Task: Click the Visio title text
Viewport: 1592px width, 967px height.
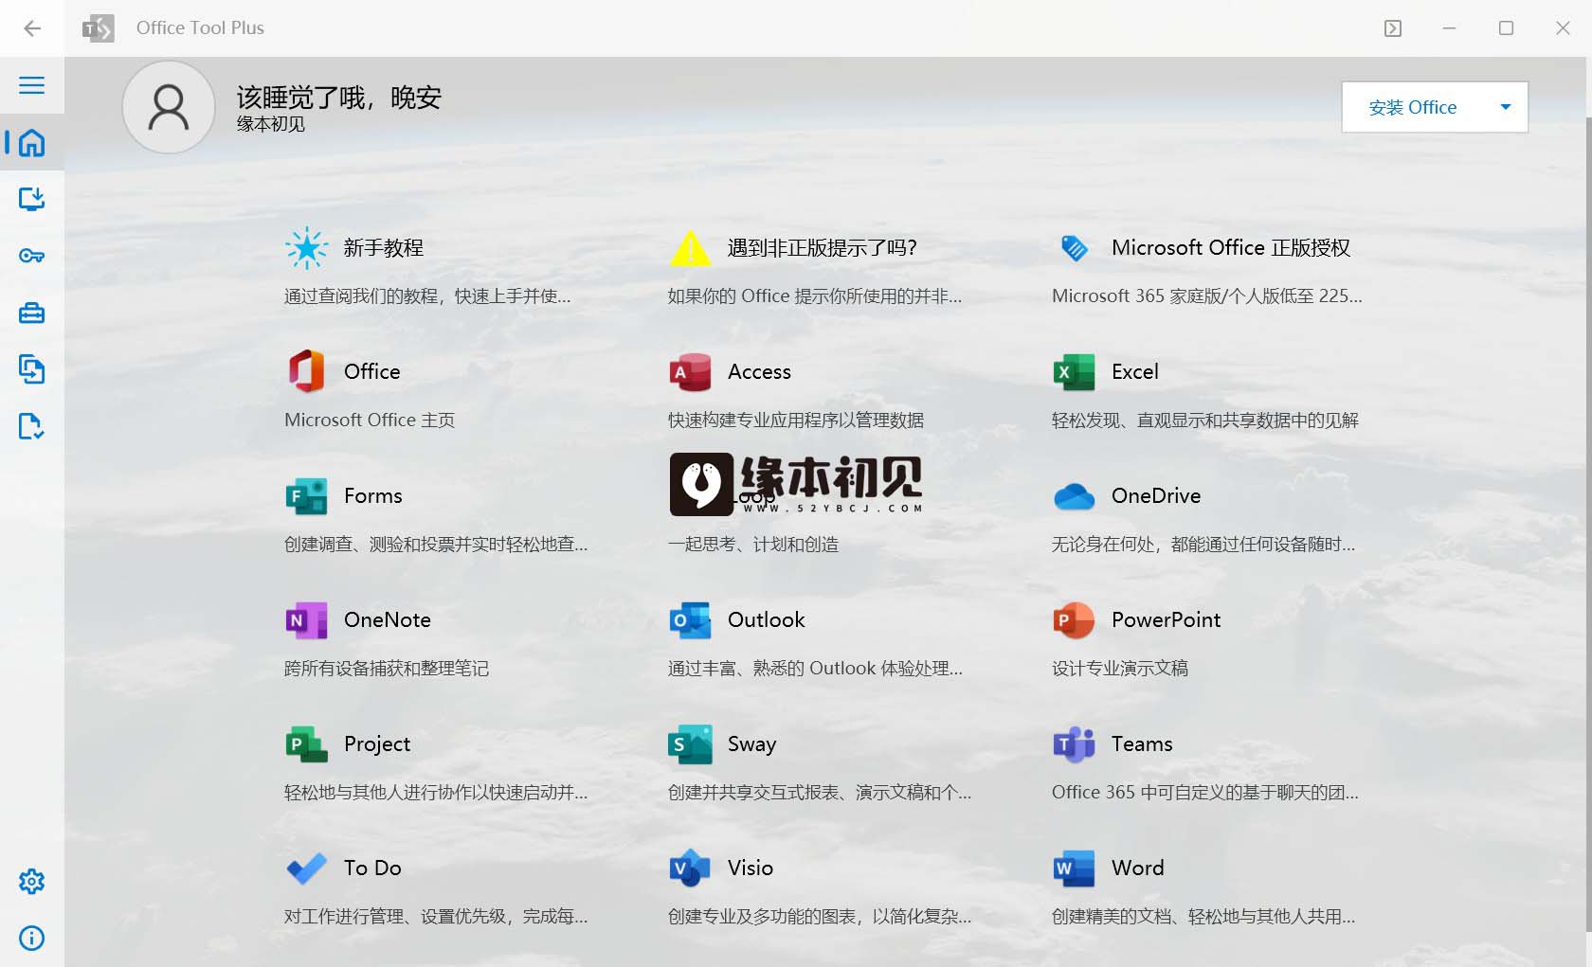Action: (751, 869)
